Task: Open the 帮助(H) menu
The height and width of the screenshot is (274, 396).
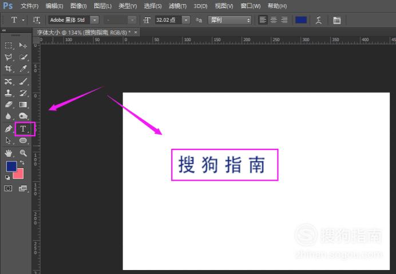Action: (277, 6)
